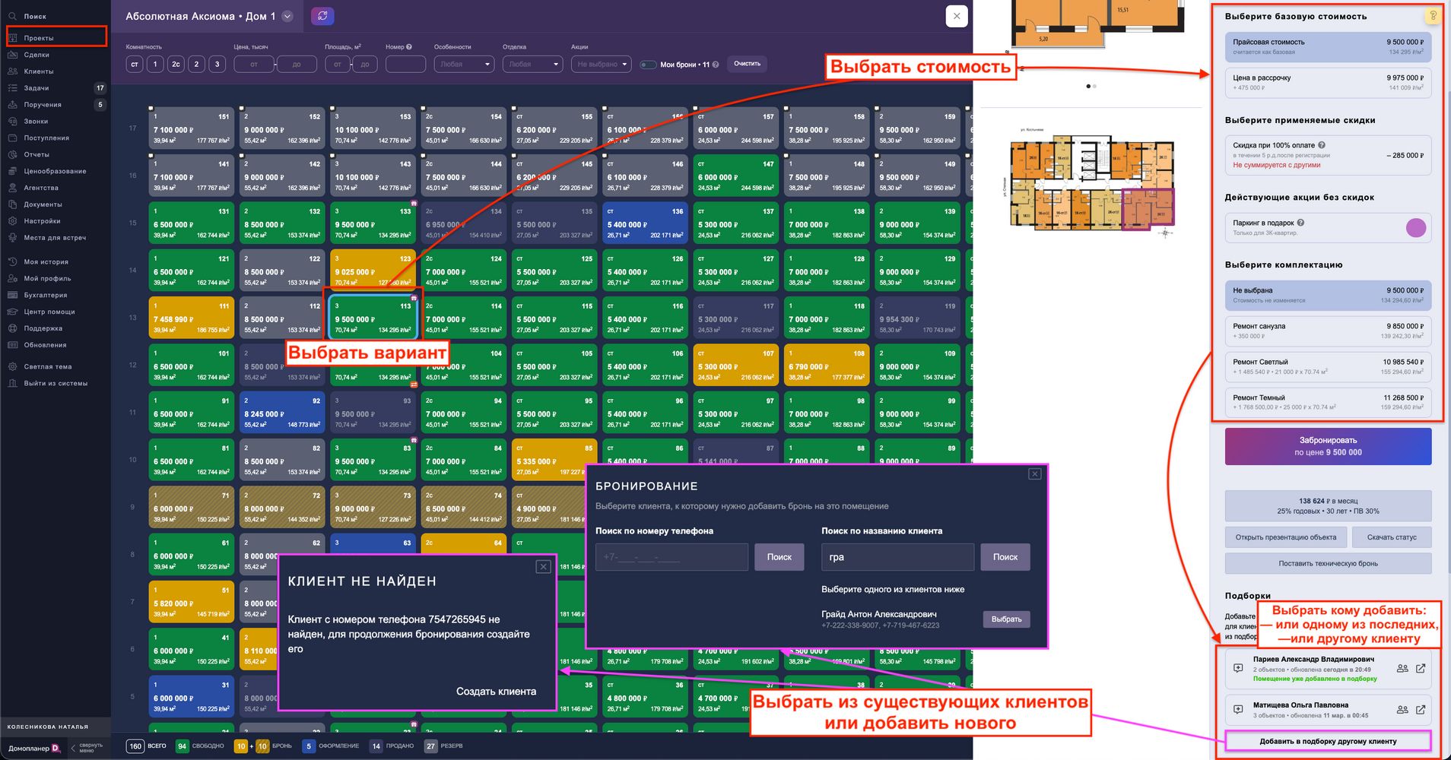Image resolution: width=1451 pixels, height=760 pixels.
Task: Click the Скачать статус button
Action: [x=1392, y=537]
